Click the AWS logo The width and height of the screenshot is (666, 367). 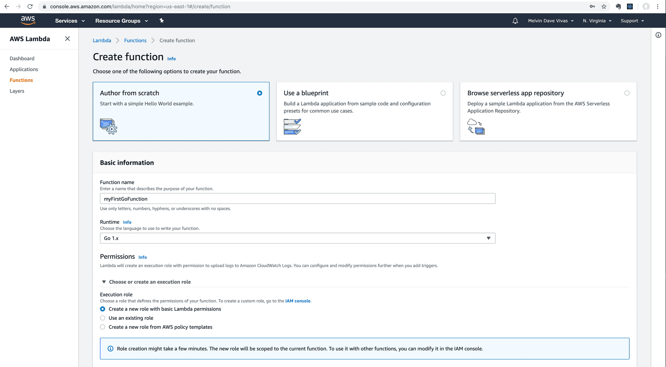28,20
